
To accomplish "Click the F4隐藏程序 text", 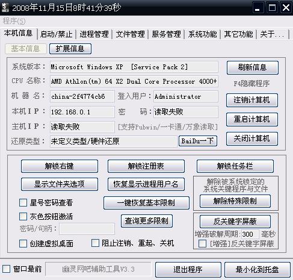I will pyautogui.click(x=251, y=84).
